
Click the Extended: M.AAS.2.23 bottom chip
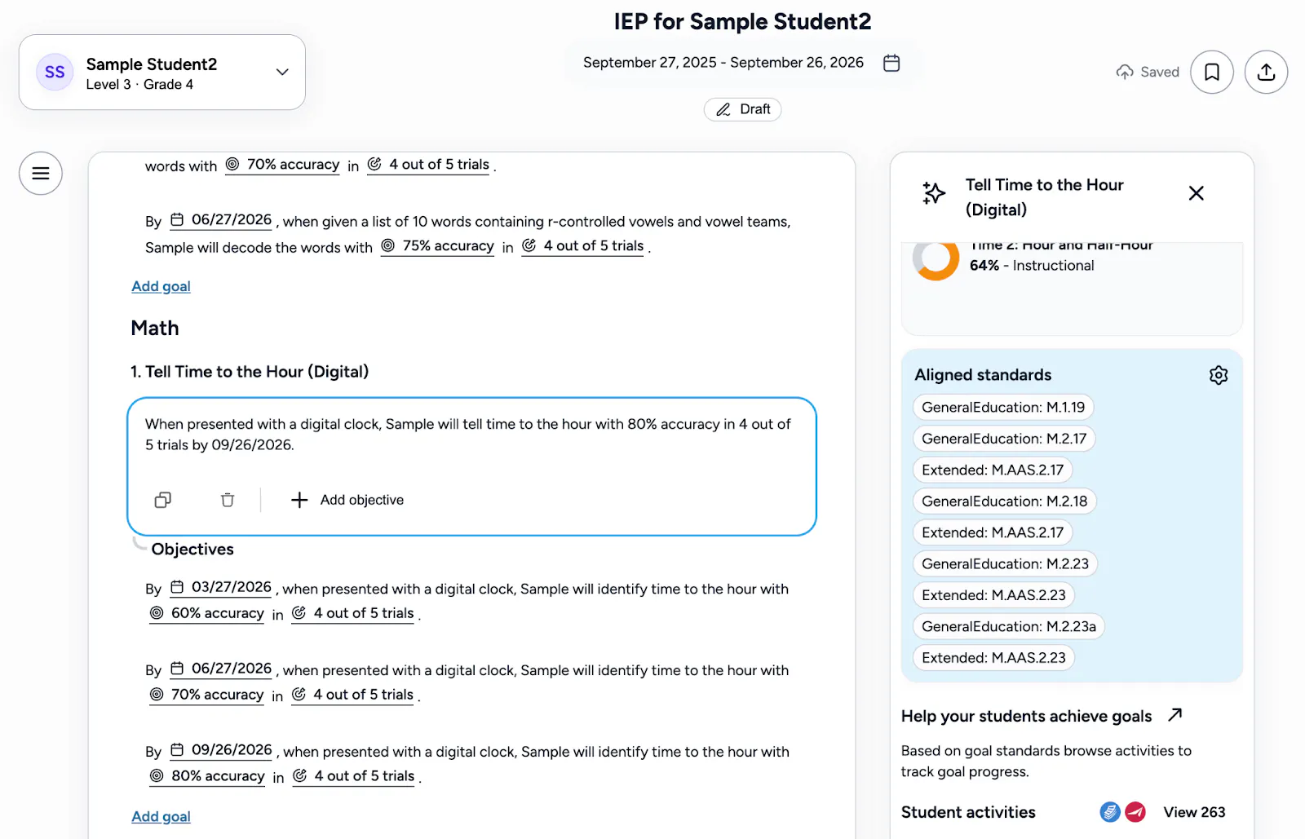point(993,657)
